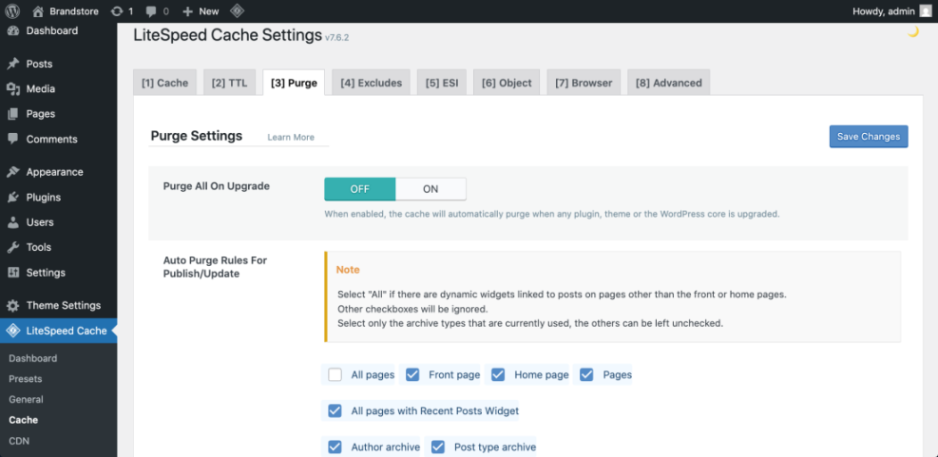This screenshot has height=457, width=938.
Task: Click the admin avatar icon
Action: click(x=925, y=10)
